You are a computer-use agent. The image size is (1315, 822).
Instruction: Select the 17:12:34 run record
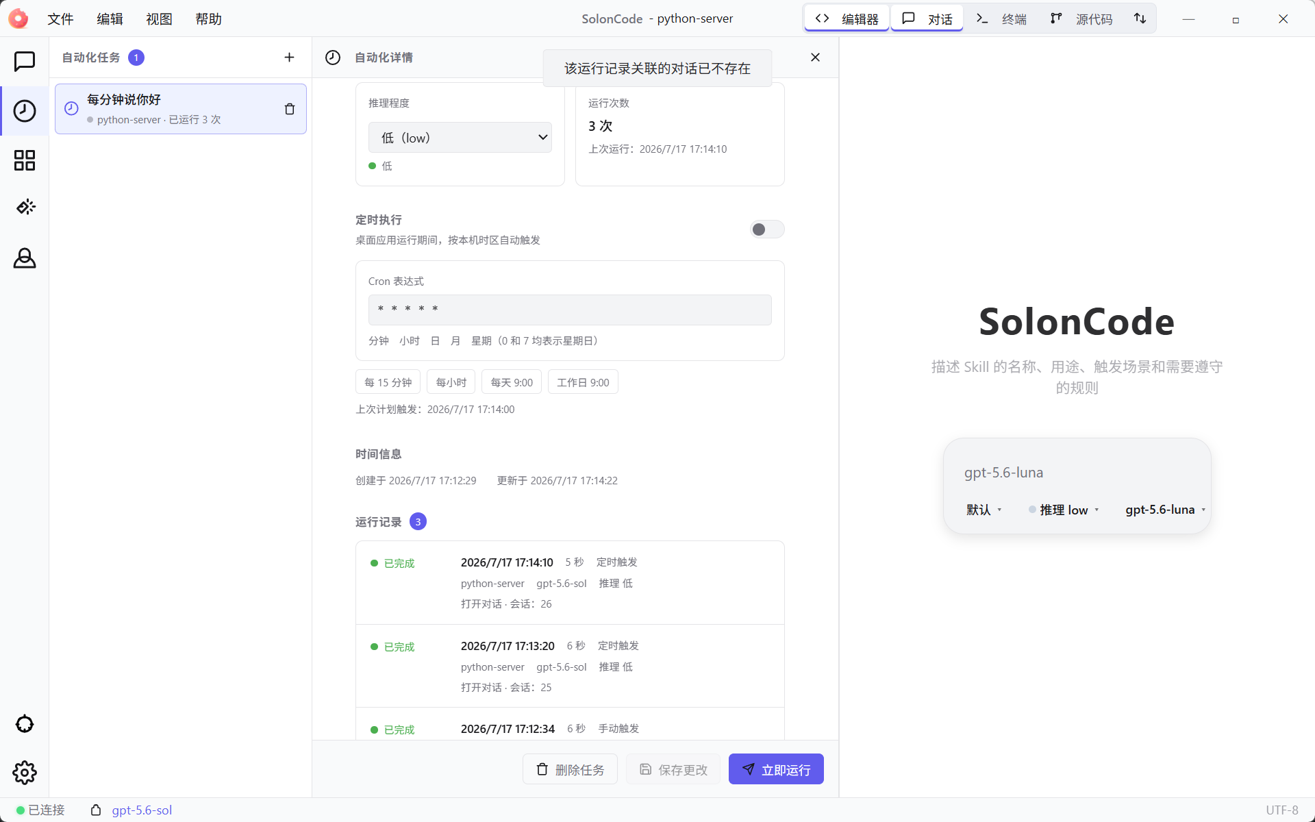coord(570,724)
